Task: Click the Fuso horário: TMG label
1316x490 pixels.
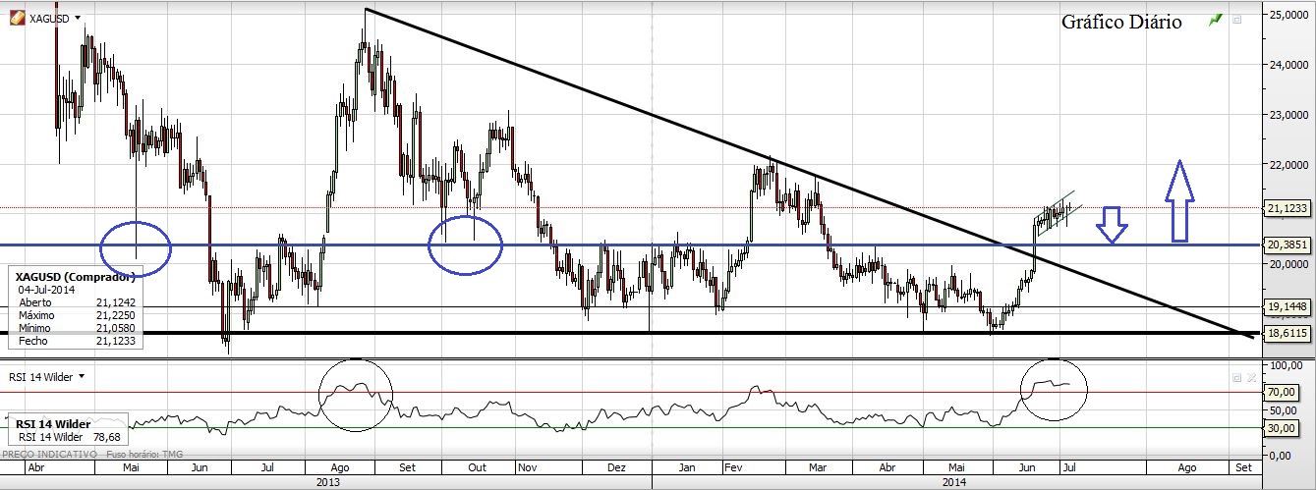Action: pos(145,455)
